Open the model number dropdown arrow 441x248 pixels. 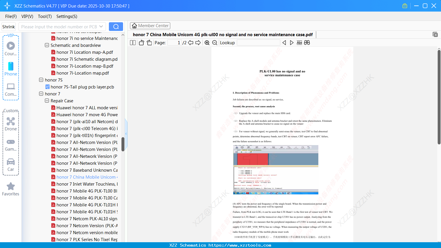(101, 27)
